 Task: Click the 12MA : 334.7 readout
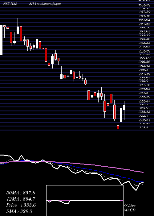coord(21,199)
